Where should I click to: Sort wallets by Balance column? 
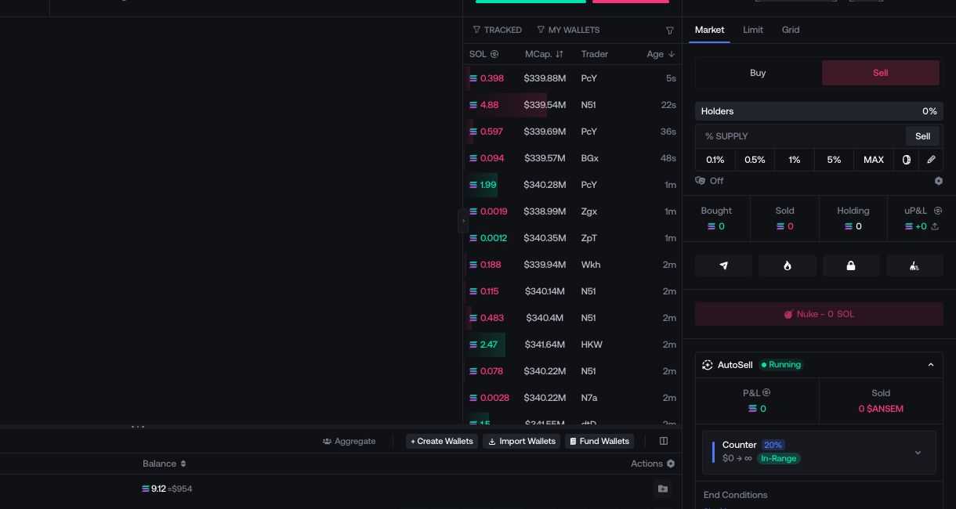coord(165,464)
